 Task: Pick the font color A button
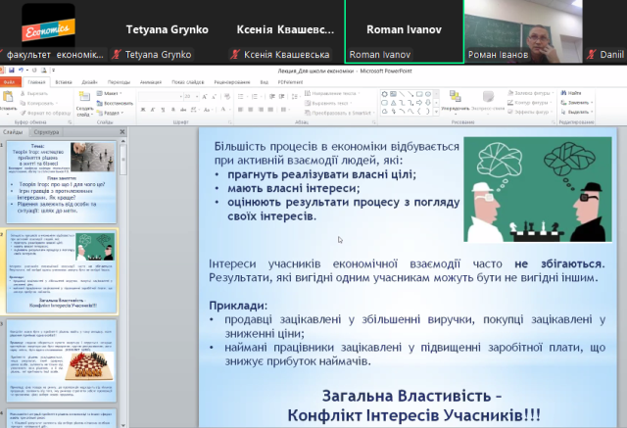click(x=224, y=110)
